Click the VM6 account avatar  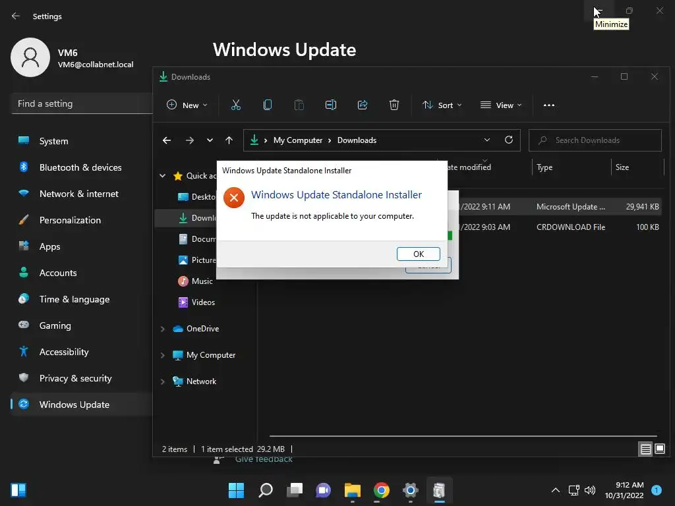tap(30, 57)
